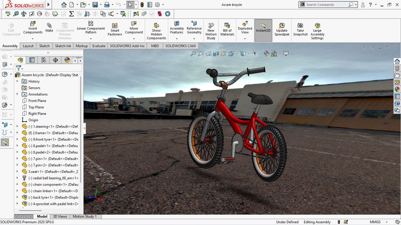Click the Home button
Image resolution: width=401 pixels, height=225 pixels.
tap(64, 5)
